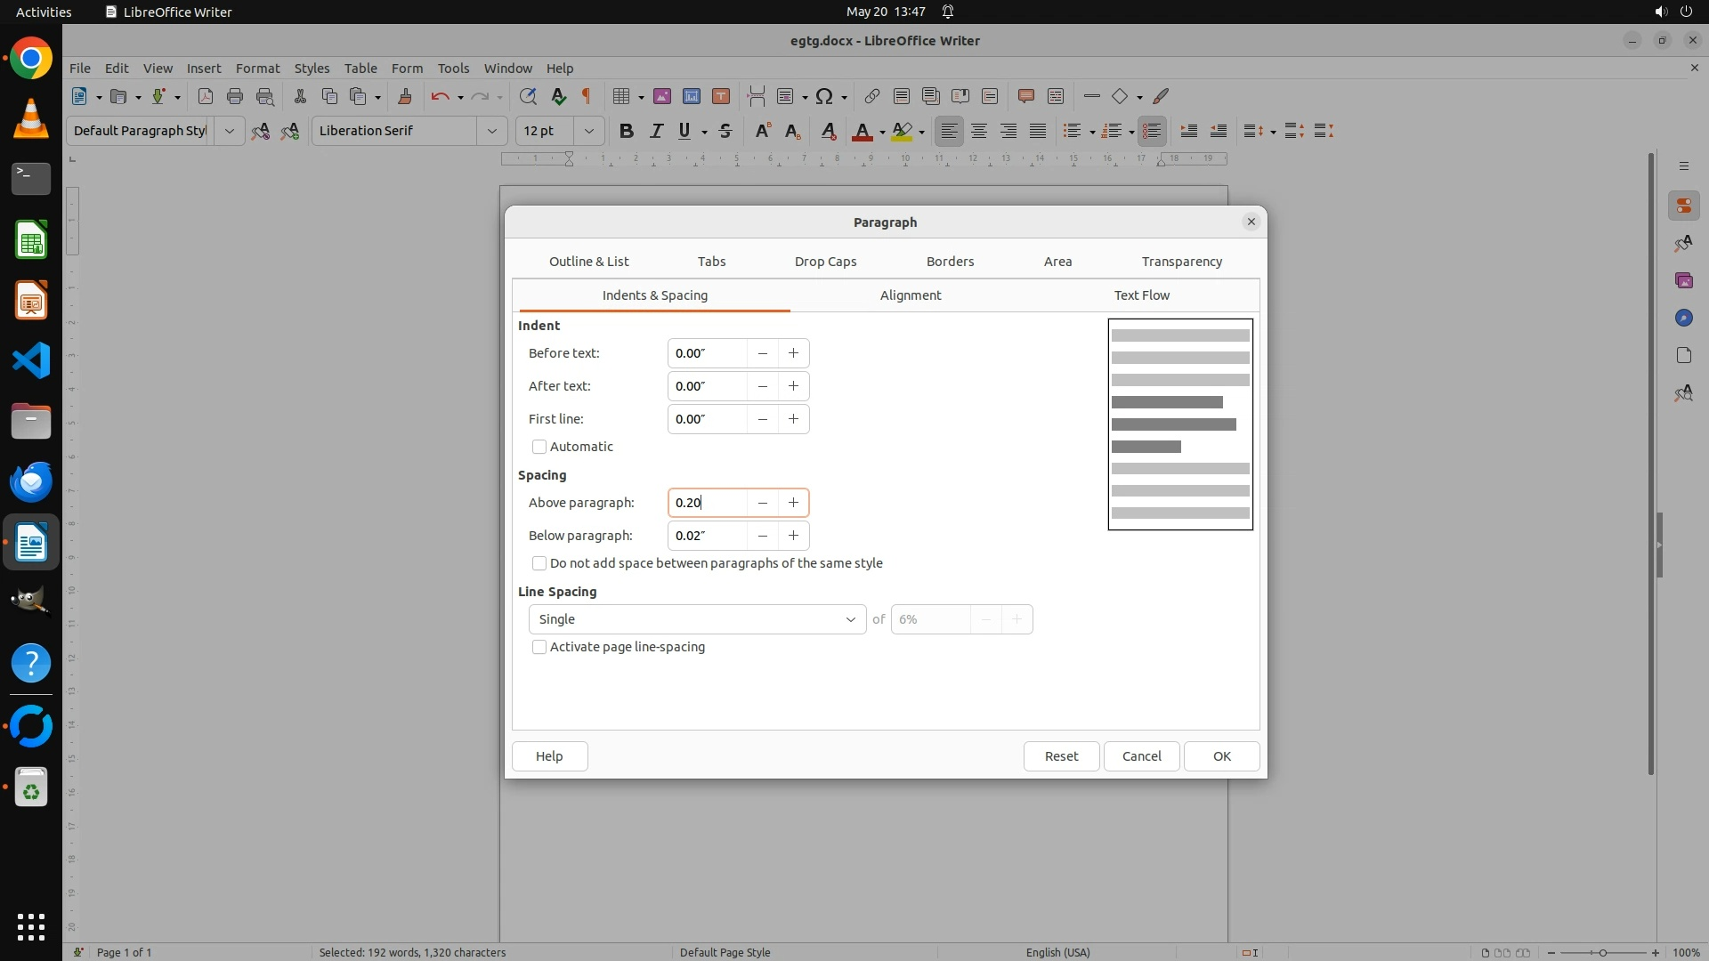The width and height of the screenshot is (1709, 961).
Task: Click the Center alignment icon
Action: click(979, 131)
